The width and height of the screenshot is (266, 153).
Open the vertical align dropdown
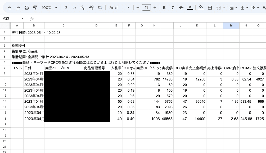point(244,8)
